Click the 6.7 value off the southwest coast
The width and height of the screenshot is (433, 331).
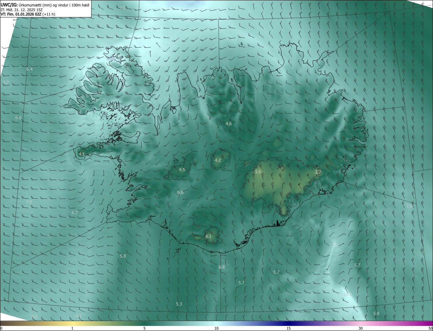click(x=75, y=213)
